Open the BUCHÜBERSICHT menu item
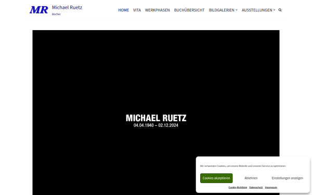This screenshot has height=195, width=312. click(189, 10)
